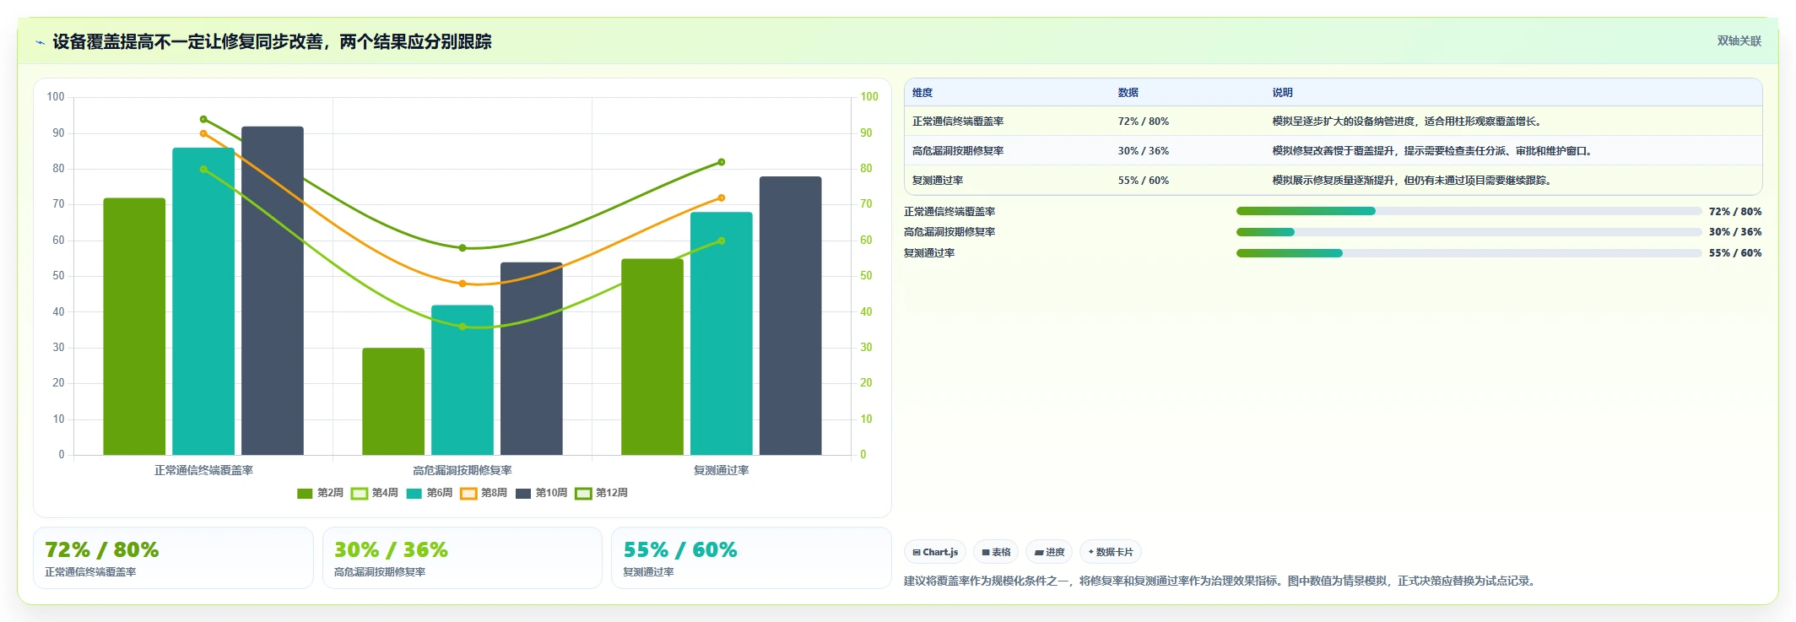Click the green right axis label 100
The width and height of the screenshot is (1796, 622).
point(869,97)
